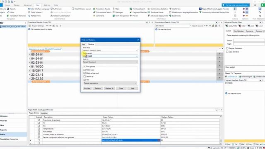Open the Advanced ribbon tab
The image size is (265, 149).
pyautogui.click(x=28, y=5)
